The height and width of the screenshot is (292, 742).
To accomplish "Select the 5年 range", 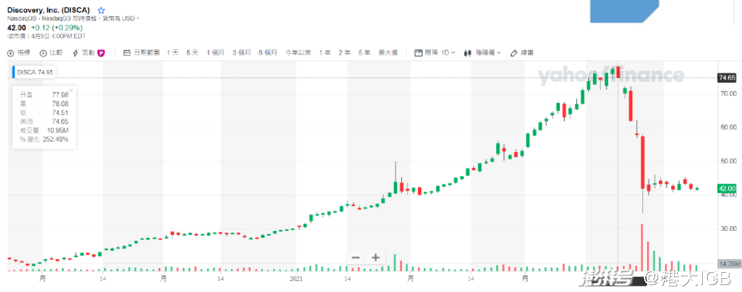I will pyautogui.click(x=364, y=53).
